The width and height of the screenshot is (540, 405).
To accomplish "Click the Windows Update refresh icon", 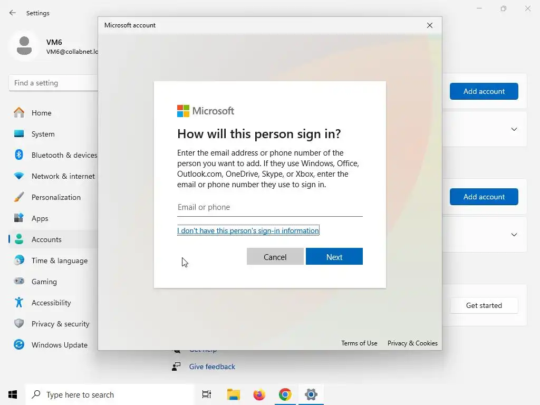I will [x=19, y=344].
